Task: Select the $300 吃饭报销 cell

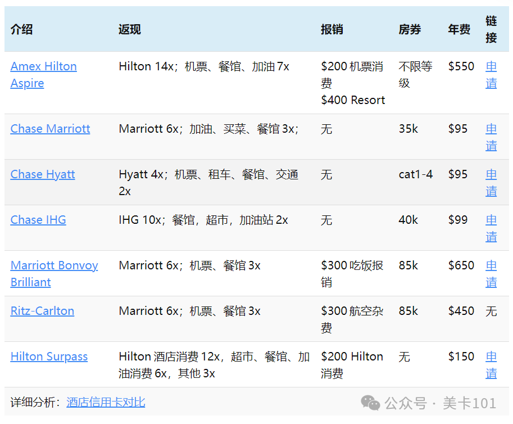Action: pos(352,274)
